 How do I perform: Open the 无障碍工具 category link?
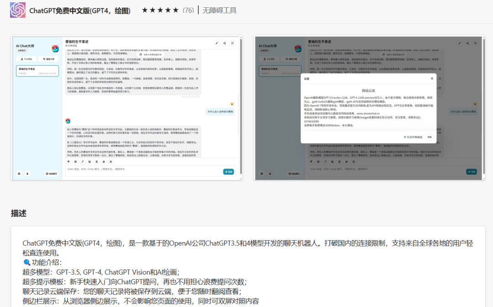click(x=220, y=11)
